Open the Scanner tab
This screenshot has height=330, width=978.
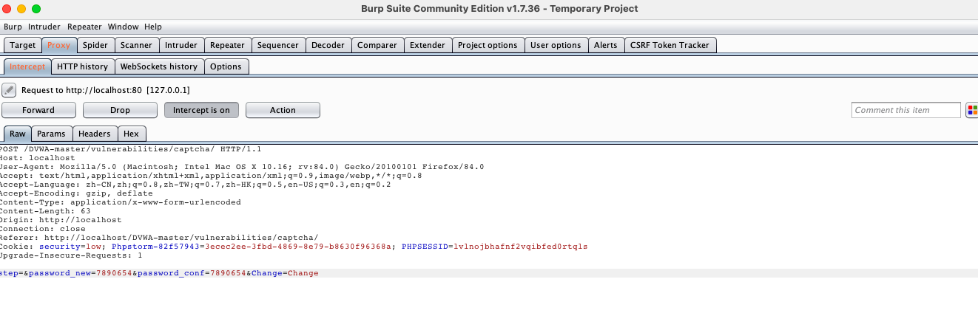coord(137,45)
